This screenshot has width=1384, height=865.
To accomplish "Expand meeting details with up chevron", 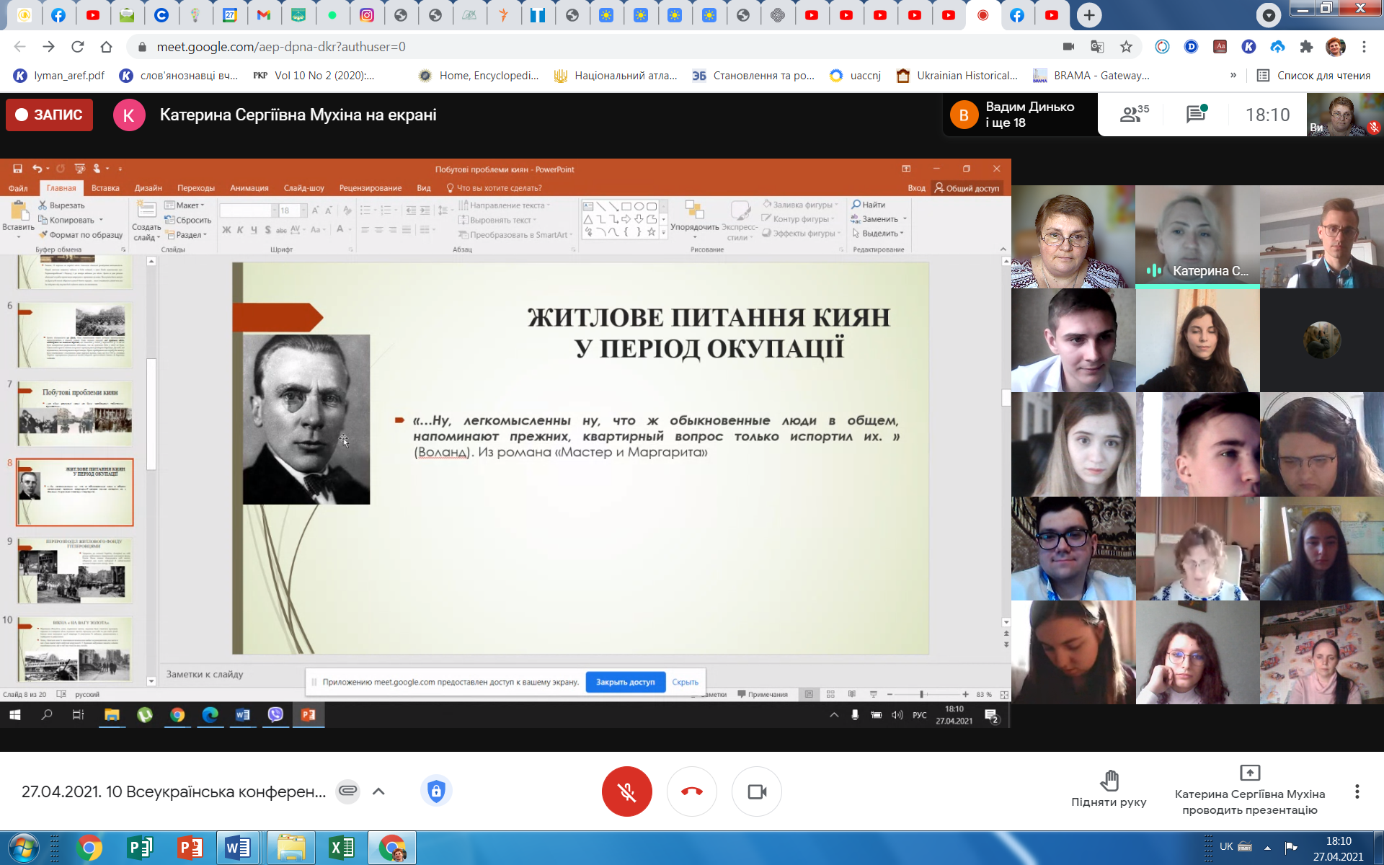I will 378,791.
